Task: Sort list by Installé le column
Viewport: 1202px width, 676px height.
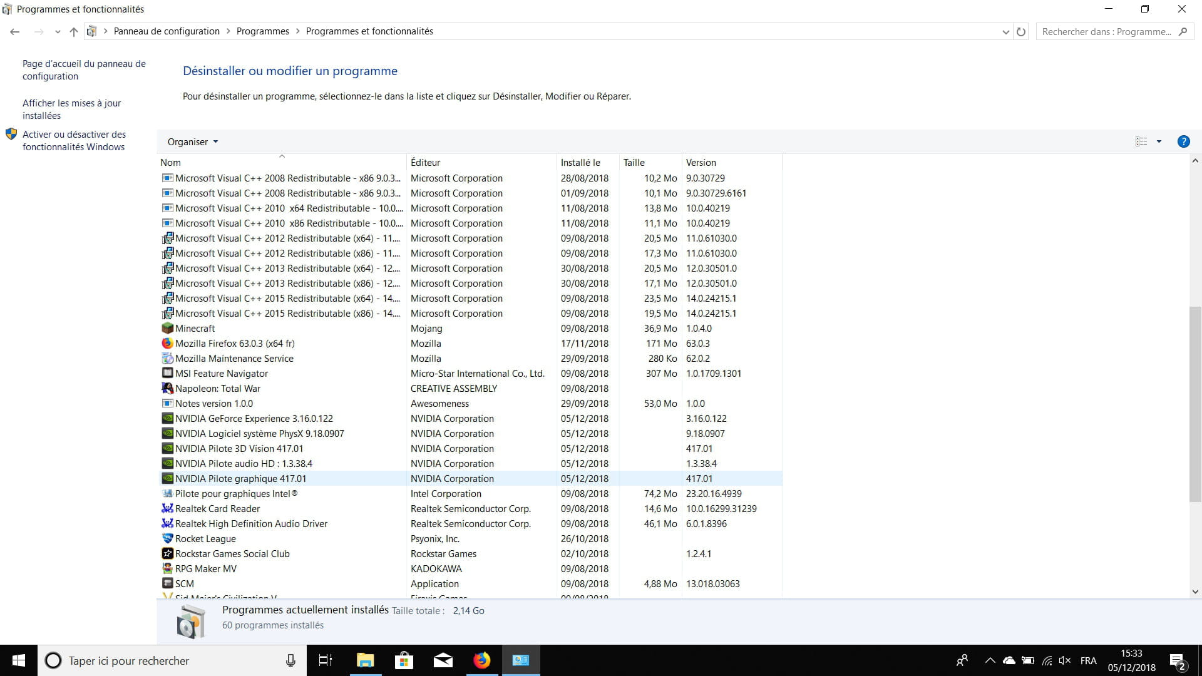Action: [580, 162]
